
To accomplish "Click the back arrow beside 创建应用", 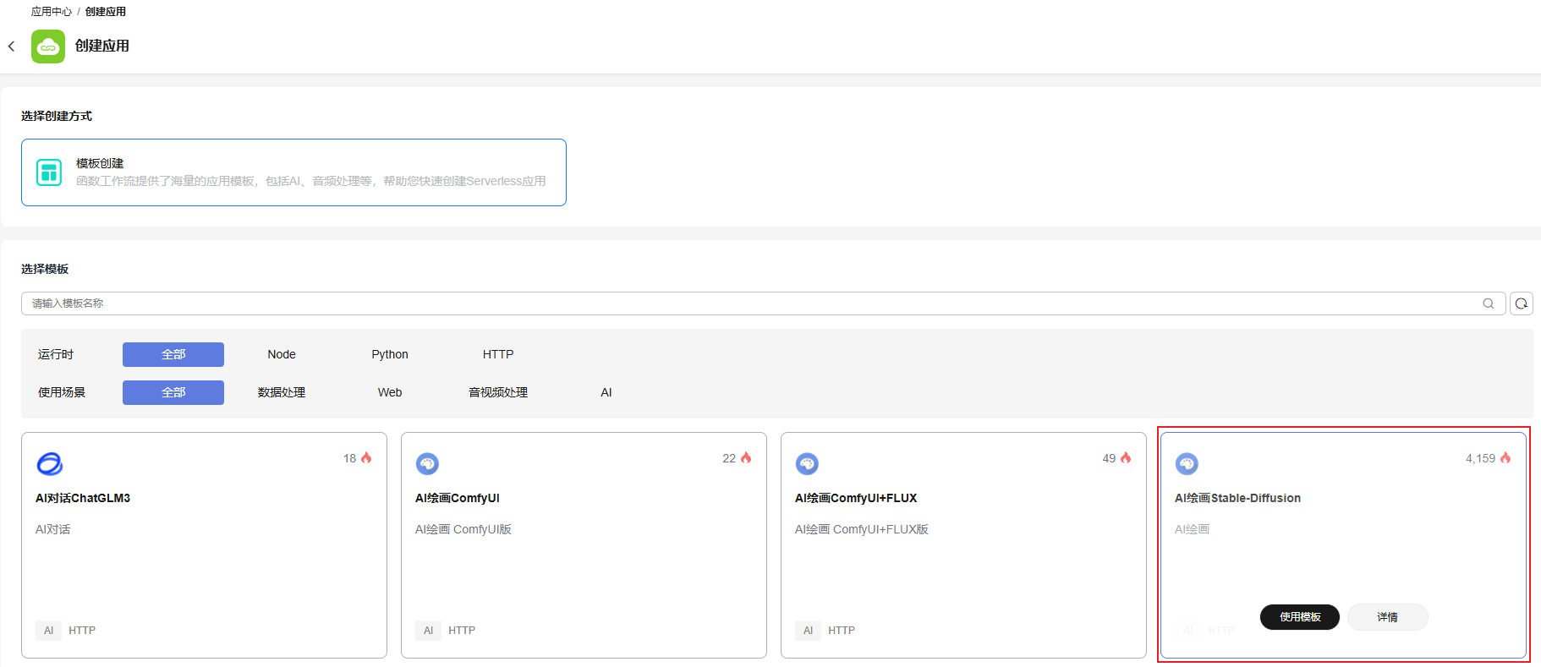I will click(x=12, y=46).
